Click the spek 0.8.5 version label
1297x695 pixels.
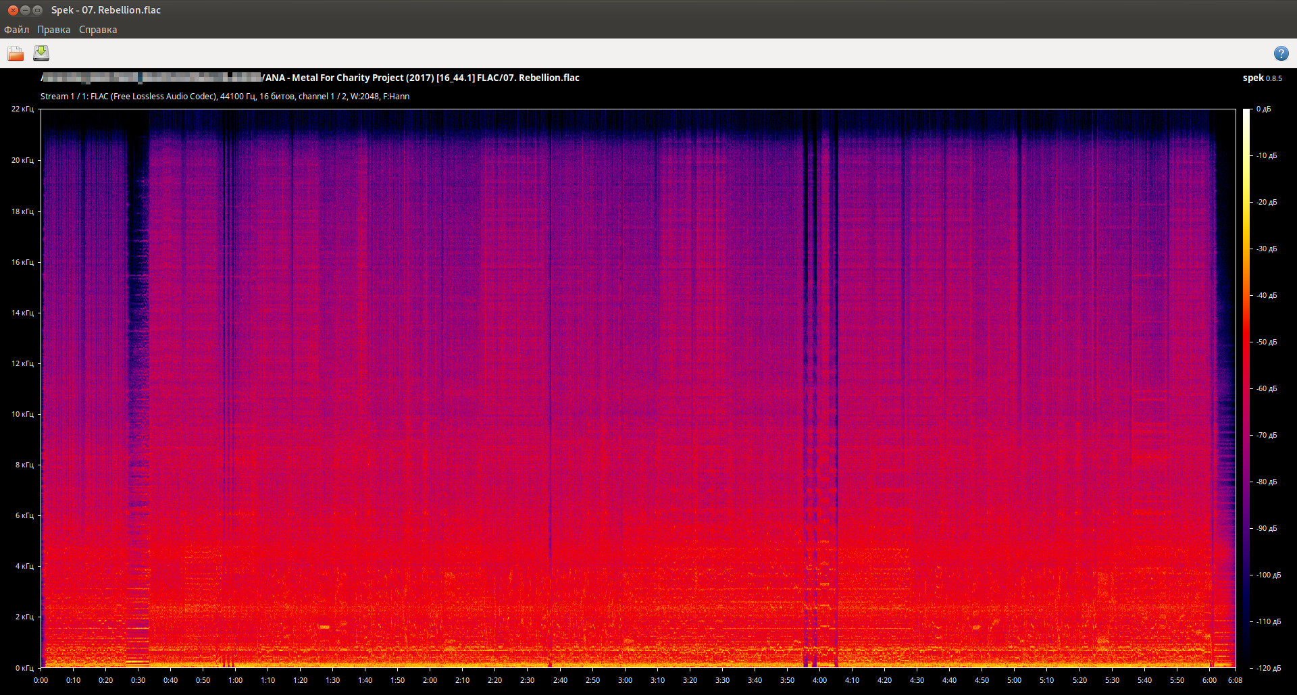(1262, 78)
